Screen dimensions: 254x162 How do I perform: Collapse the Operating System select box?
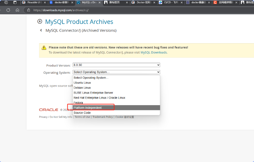[x=116, y=72]
